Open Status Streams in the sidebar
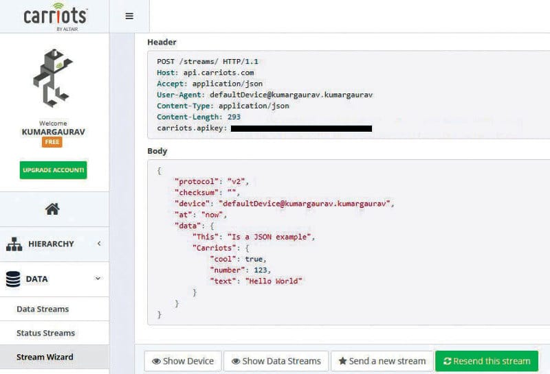The width and height of the screenshot is (550, 374). pyautogui.click(x=45, y=333)
